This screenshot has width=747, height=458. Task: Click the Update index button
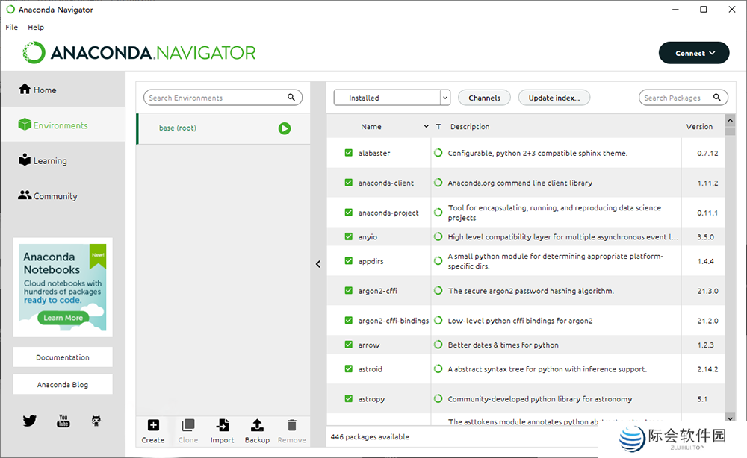(554, 98)
